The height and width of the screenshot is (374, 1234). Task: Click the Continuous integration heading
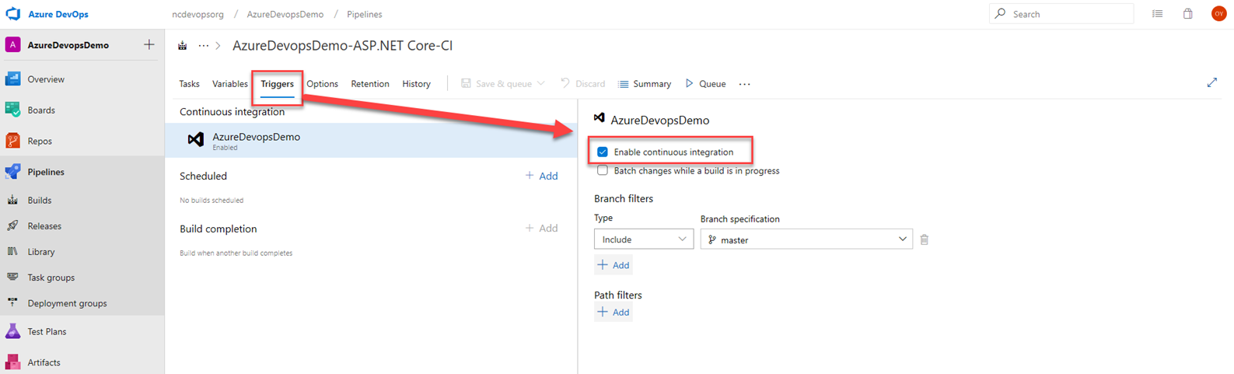click(232, 112)
